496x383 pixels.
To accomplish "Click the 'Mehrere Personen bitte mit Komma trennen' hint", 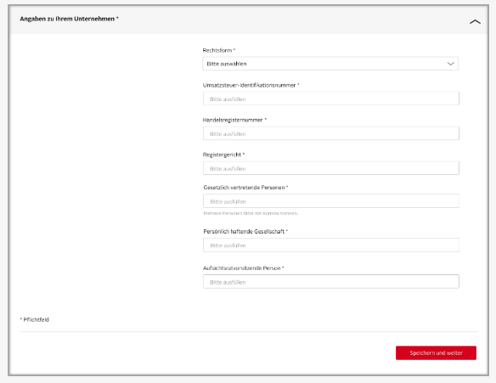I will click(x=251, y=213).
